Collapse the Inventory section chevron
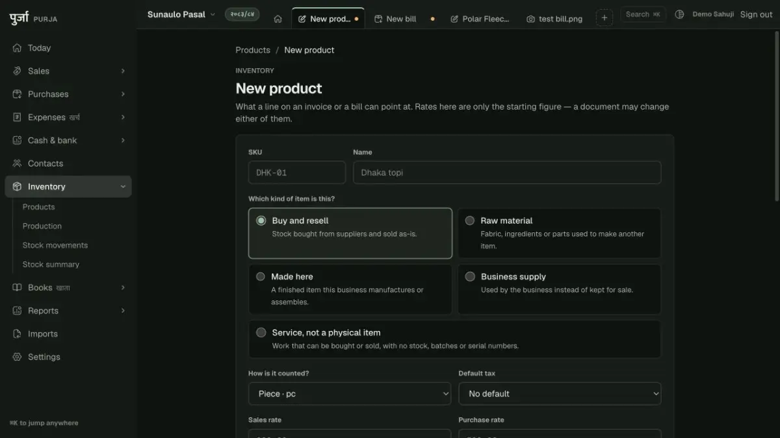This screenshot has width=780, height=438. point(123,187)
